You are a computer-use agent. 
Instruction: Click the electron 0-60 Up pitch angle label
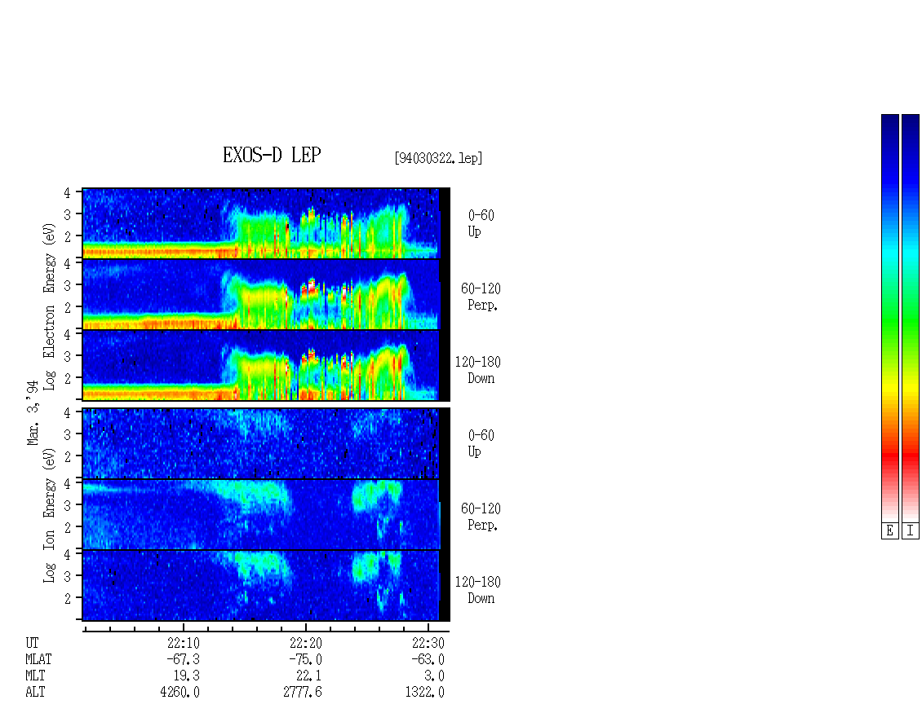481,223
